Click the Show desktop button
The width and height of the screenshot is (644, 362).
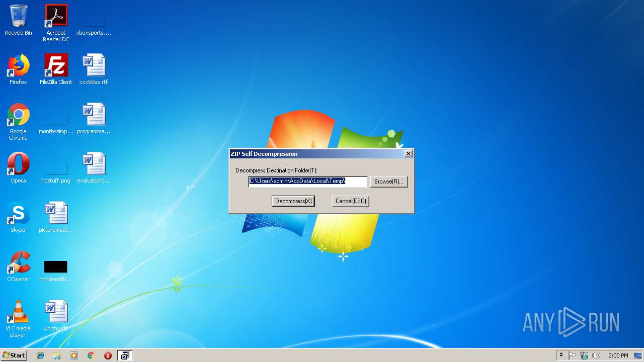(638, 355)
